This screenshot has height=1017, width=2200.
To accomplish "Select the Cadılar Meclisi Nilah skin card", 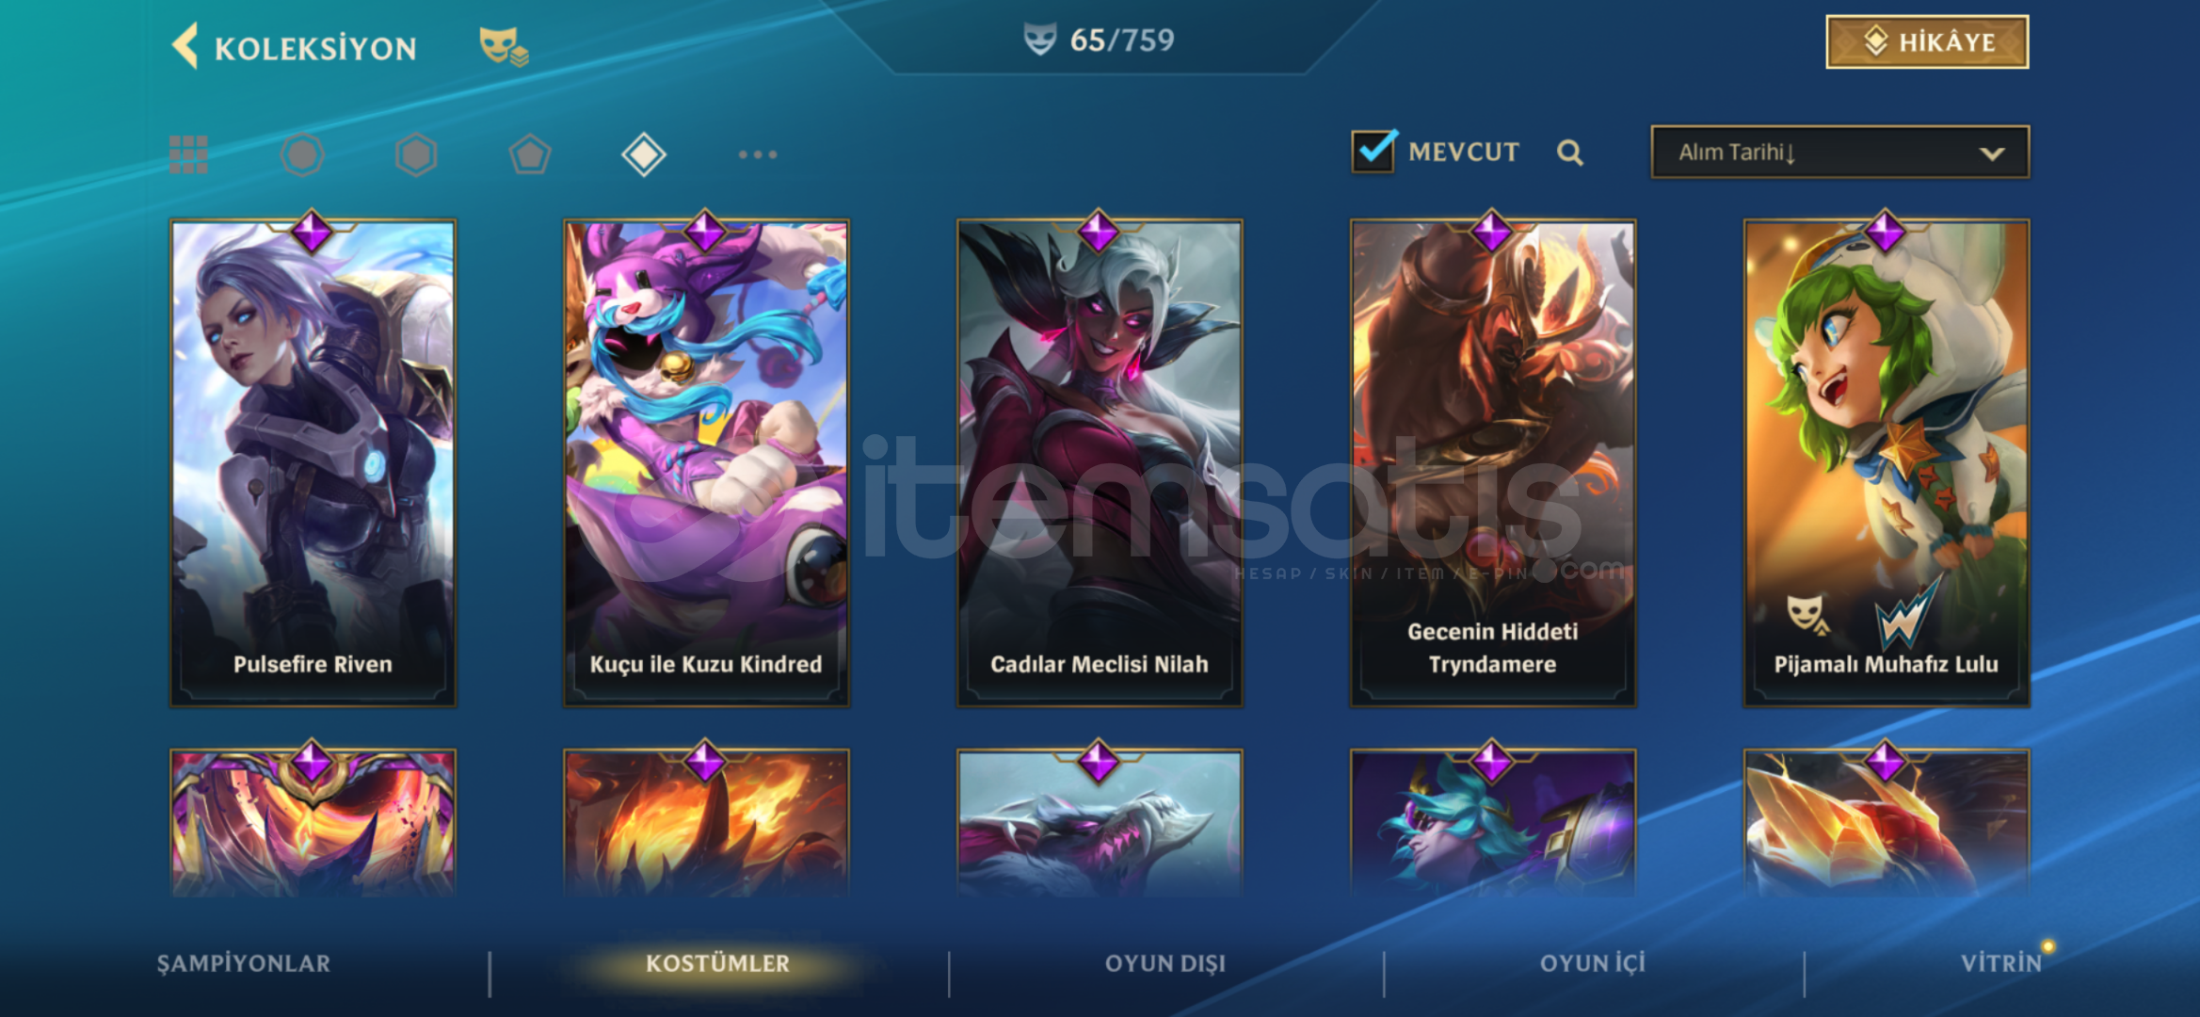I will (x=1100, y=463).
